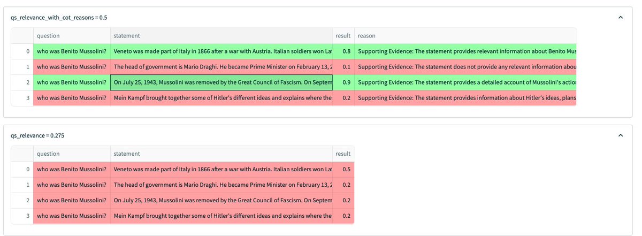Select result cell 0.5 in qs_relevance table
Viewport: 642px width, 236px height.
[x=343, y=169]
